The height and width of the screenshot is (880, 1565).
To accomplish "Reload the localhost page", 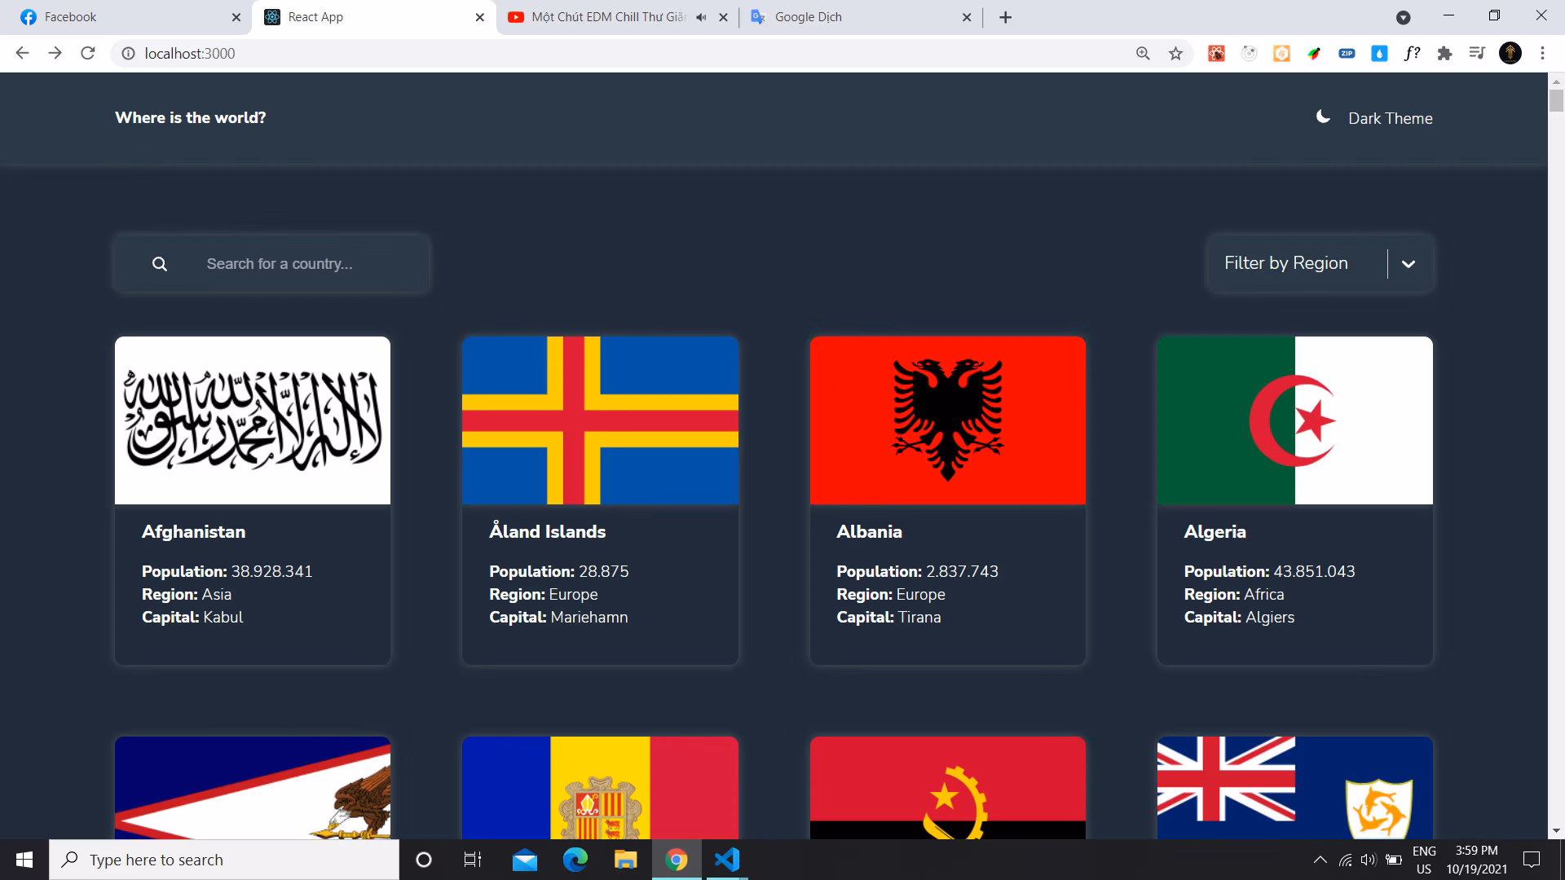I will pos(88,53).
